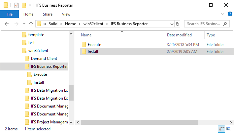The width and height of the screenshot is (234, 133).
Task: Expand subfolders arrow after Build breadcrumb
Action: coord(61,24)
